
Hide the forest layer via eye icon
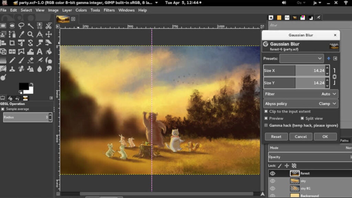click(x=273, y=174)
